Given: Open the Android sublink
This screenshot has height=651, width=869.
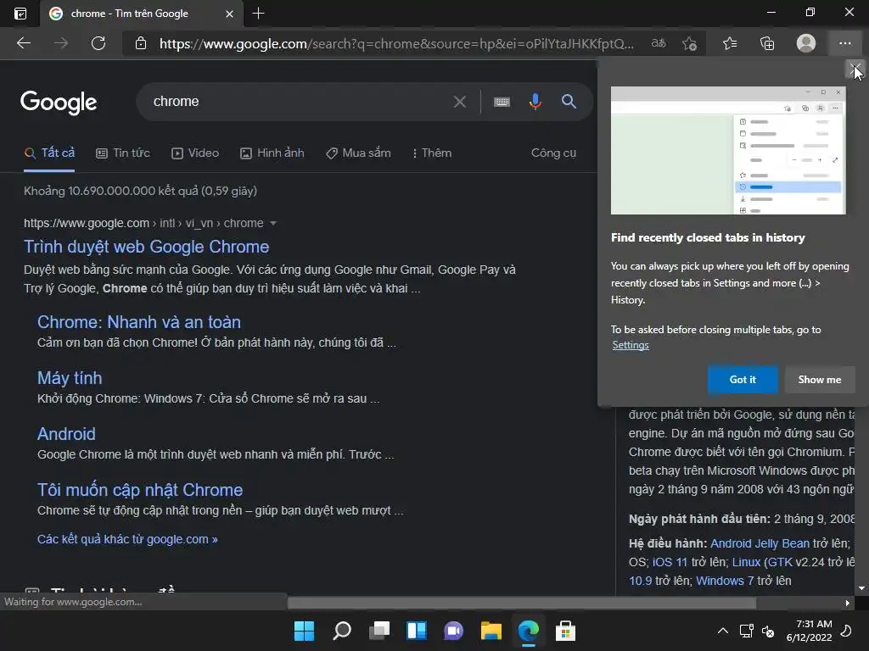Looking at the screenshot, I should [x=66, y=434].
